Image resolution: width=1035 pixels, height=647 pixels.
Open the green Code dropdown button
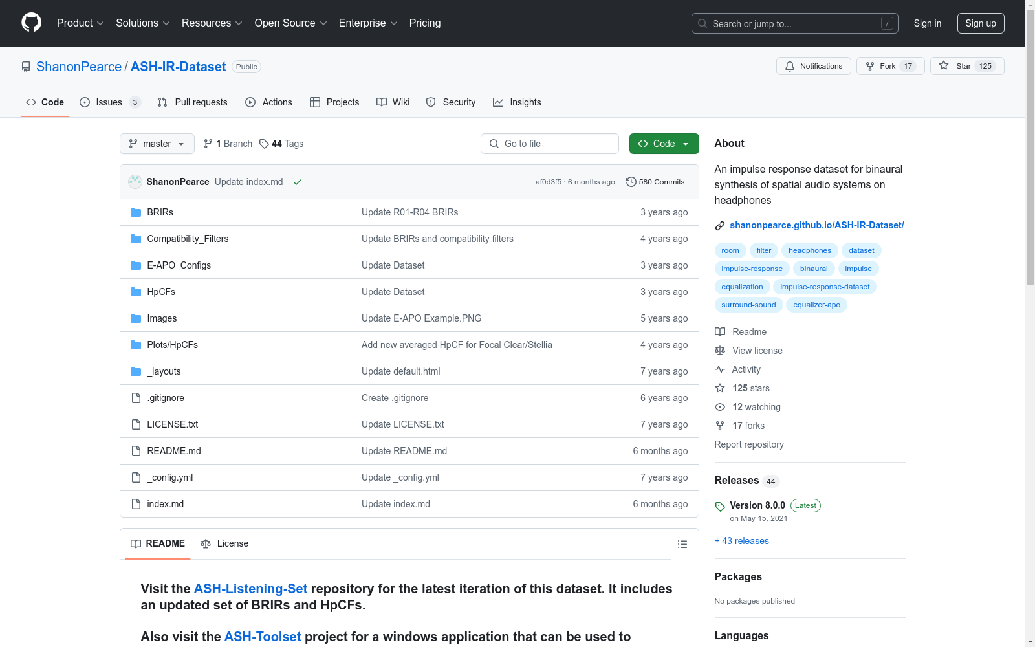[664, 144]
